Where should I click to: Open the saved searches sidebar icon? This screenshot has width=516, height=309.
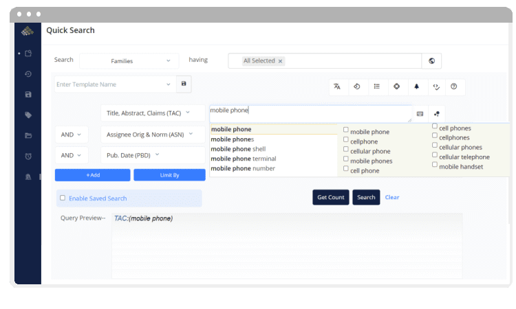coord(28,95)
